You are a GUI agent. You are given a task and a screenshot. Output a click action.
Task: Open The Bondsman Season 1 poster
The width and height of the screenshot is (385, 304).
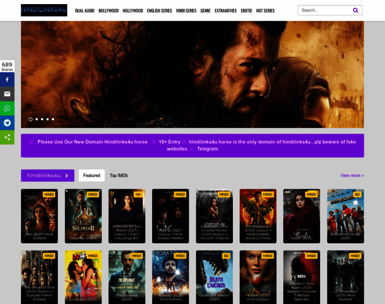[258, 216]
